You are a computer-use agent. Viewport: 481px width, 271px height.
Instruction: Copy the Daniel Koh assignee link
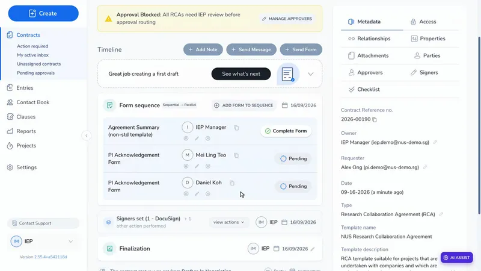[x=232, y=183]
